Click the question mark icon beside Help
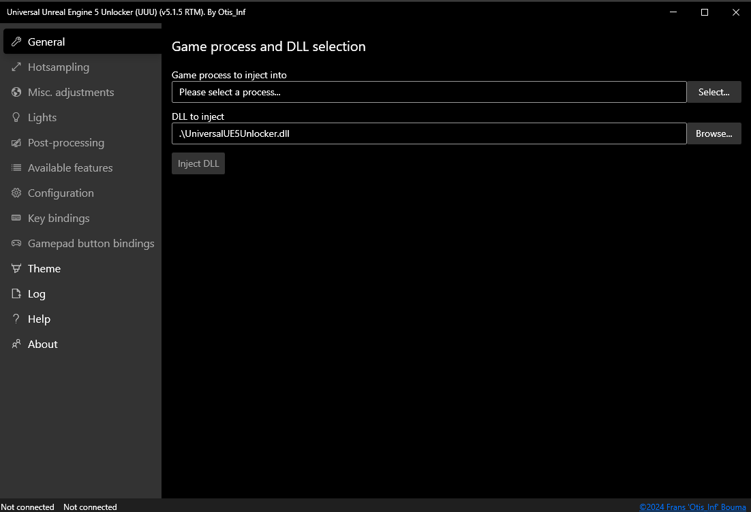Viewport: 751px width, 512px height. pos(16,319)
